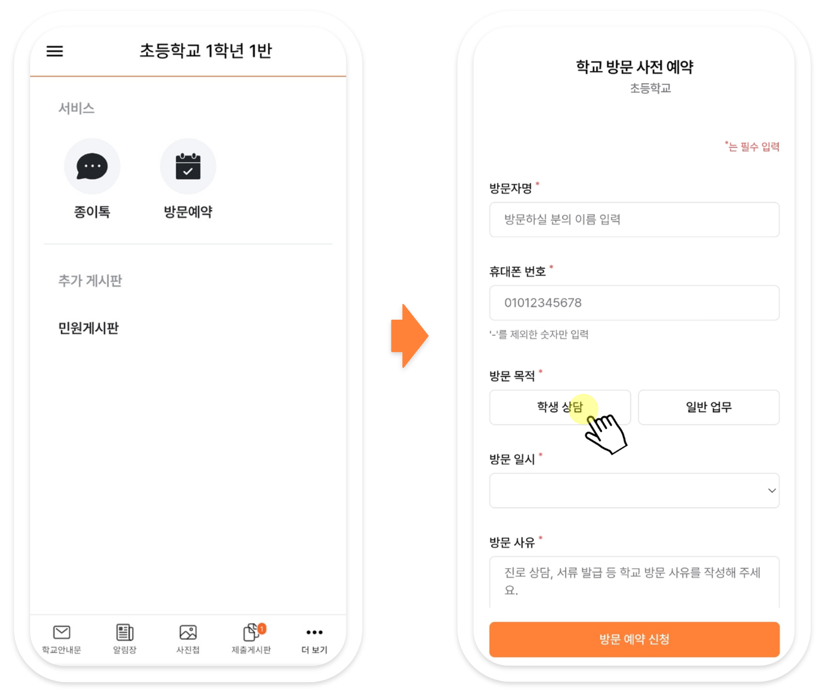Click the 방문 사유 text area
Screen dimensions: 826x693
[x=634, y=582]
